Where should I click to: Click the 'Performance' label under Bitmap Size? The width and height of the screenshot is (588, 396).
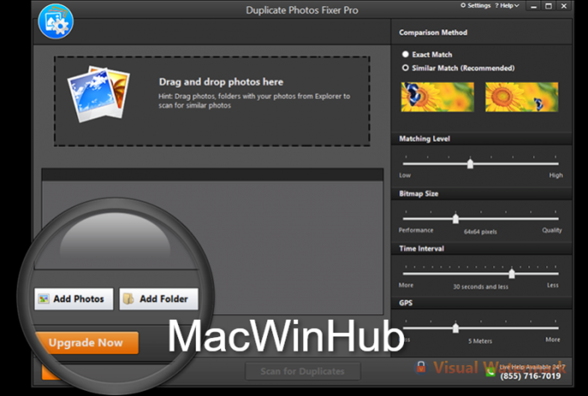416,230
